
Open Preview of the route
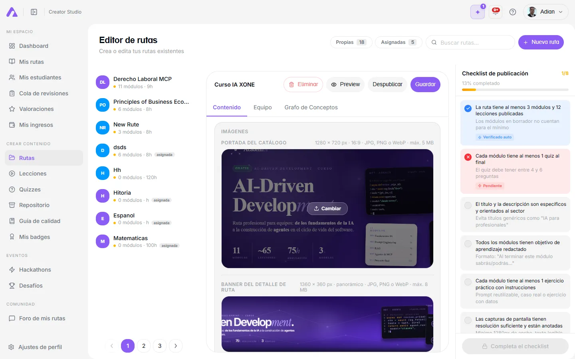click(x=345, y=85)
